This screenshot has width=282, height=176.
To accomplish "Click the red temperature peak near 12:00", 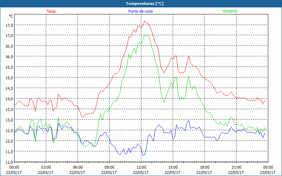I will [x=145, y=21].
